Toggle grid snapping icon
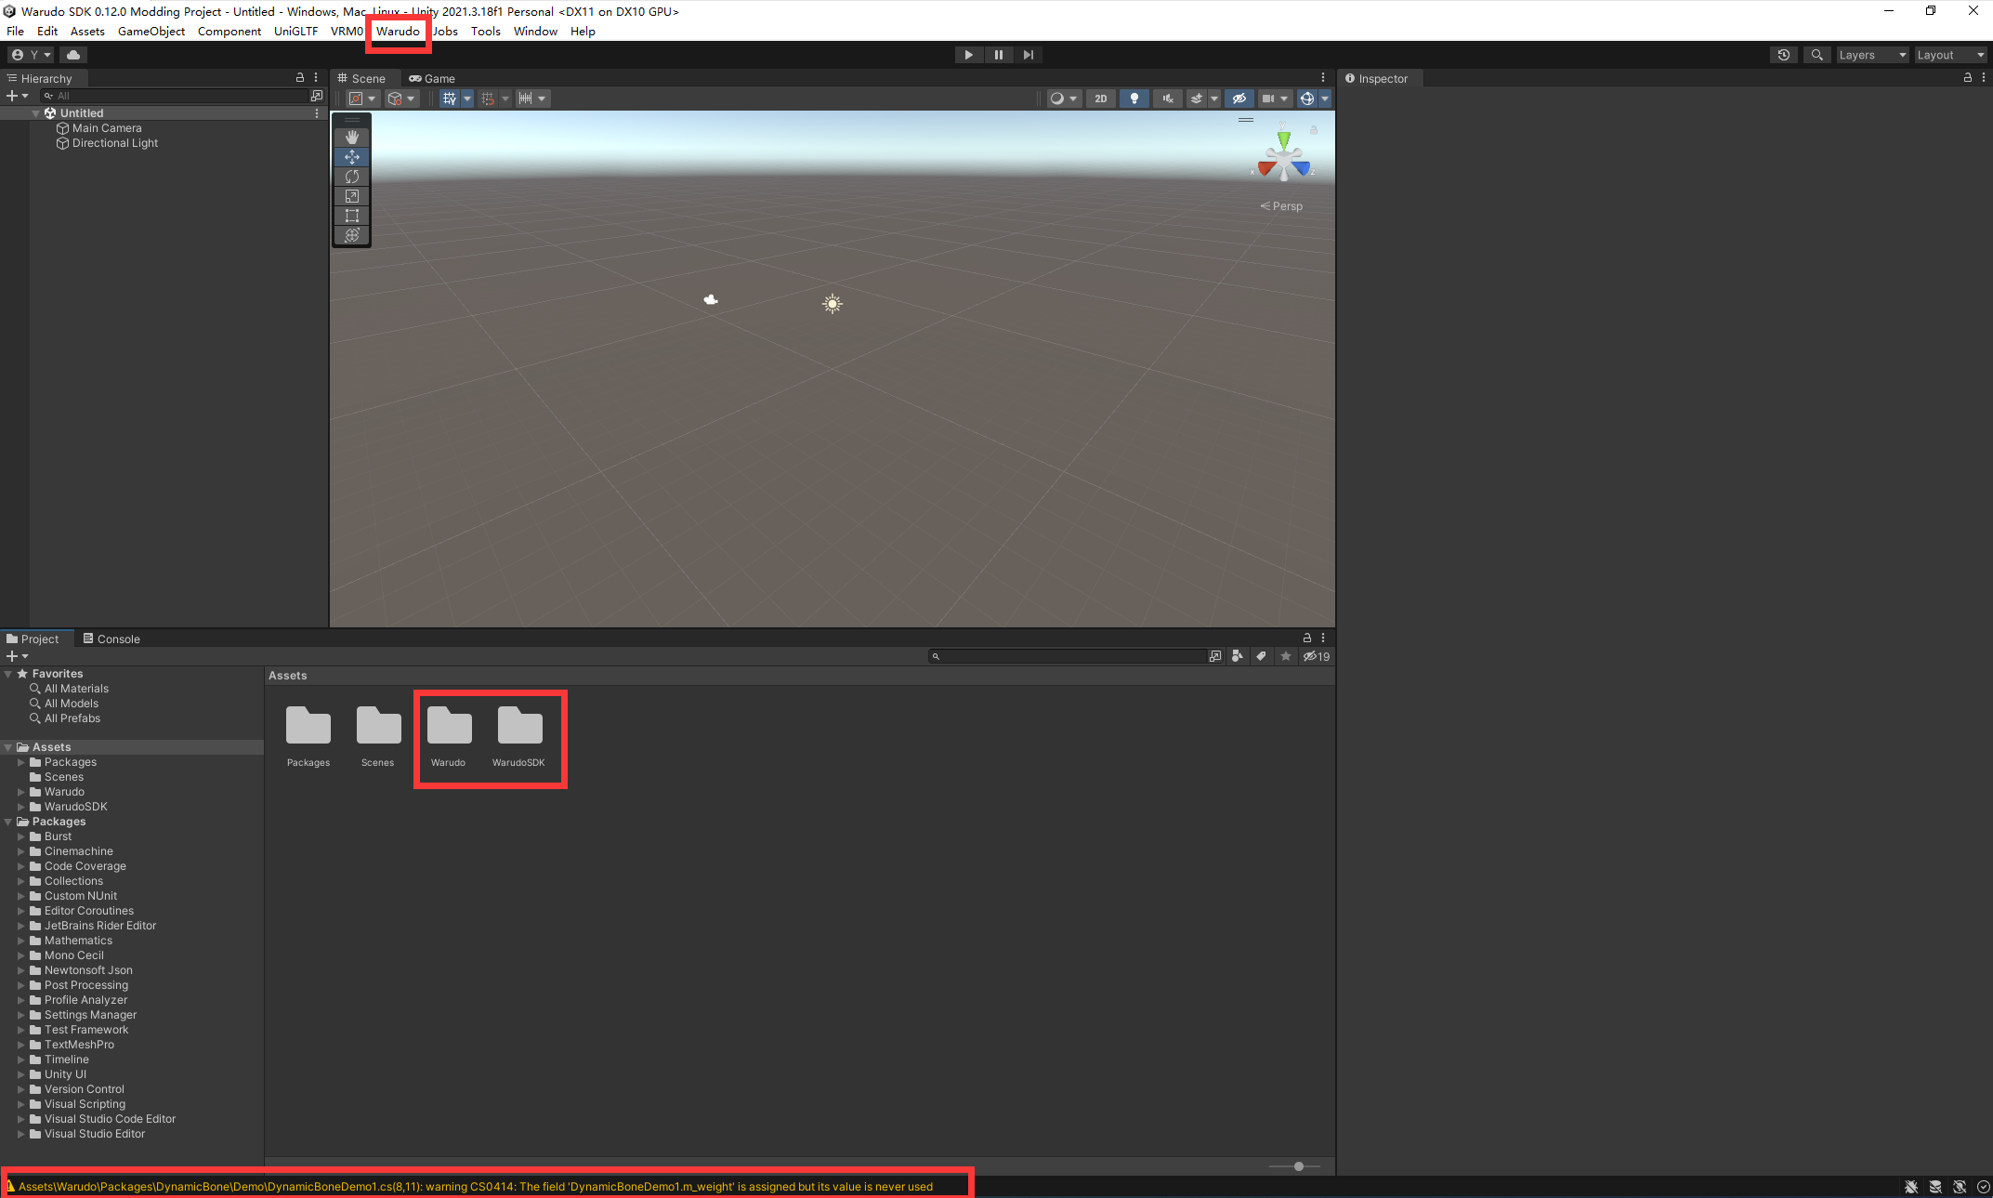This screenshot has width=1993, height=1198. pyautogui.click(x=487, y=99)
